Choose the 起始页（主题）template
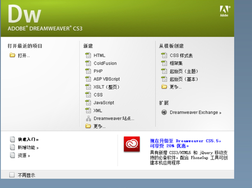252x188 pixels. [184, 71]
